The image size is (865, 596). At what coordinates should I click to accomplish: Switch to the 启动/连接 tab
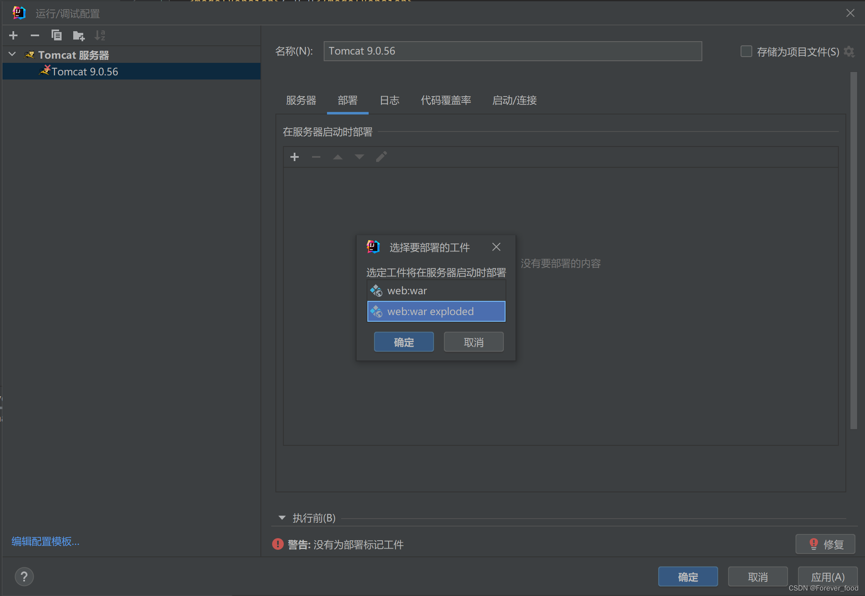coord(514,100)
